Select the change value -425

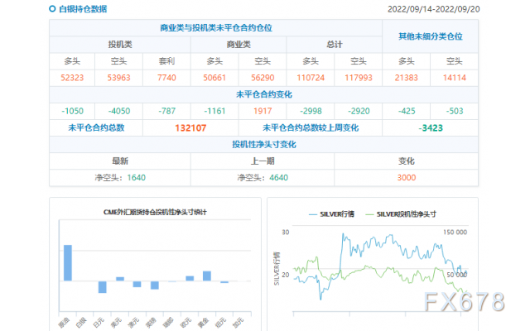407,111
